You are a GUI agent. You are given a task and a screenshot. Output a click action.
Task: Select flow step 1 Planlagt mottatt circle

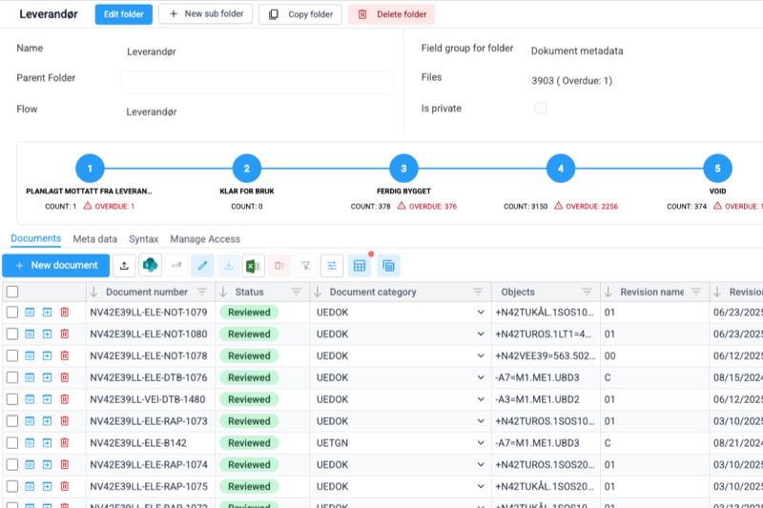pyautogui.click(x=90, y=168)
